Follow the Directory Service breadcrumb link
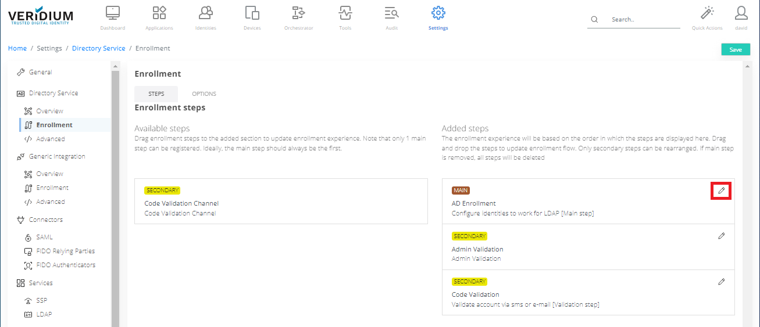 (x=98, y=48)
